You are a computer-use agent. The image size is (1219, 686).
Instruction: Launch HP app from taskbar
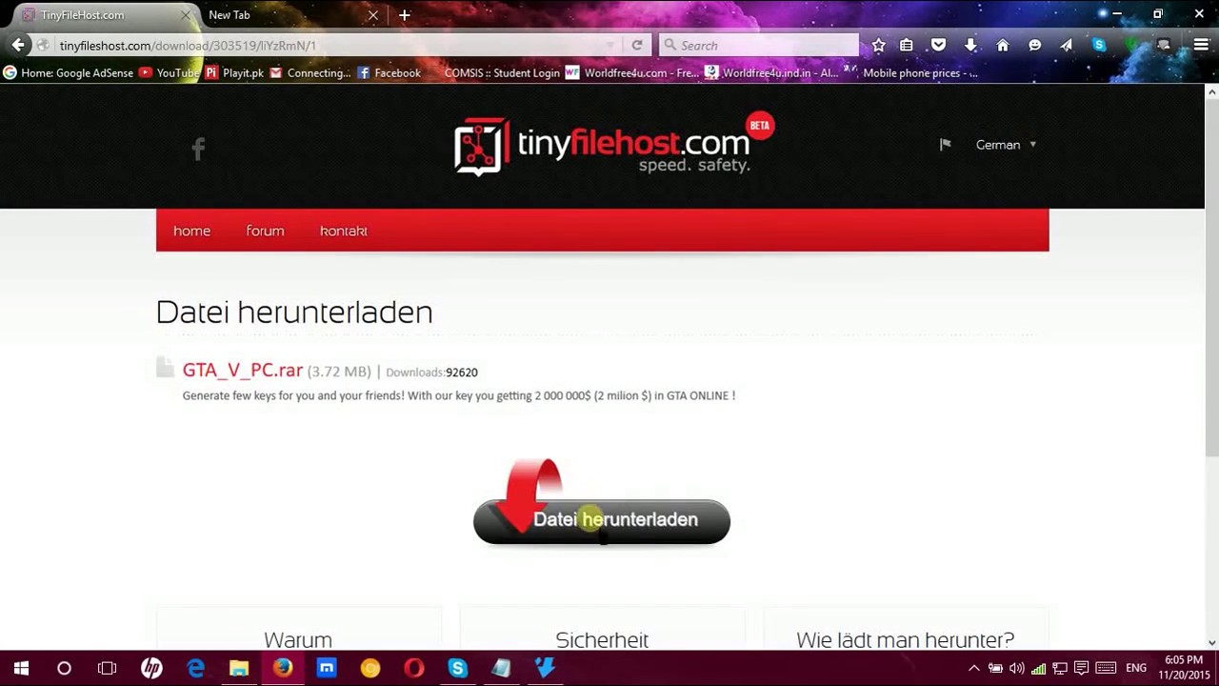(x=151, y=669)
